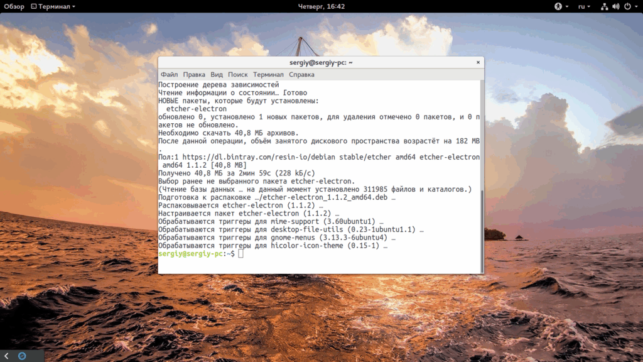Click the terminal cursor at the prompt
The image size is (643, 362).
tap(240, 254)
